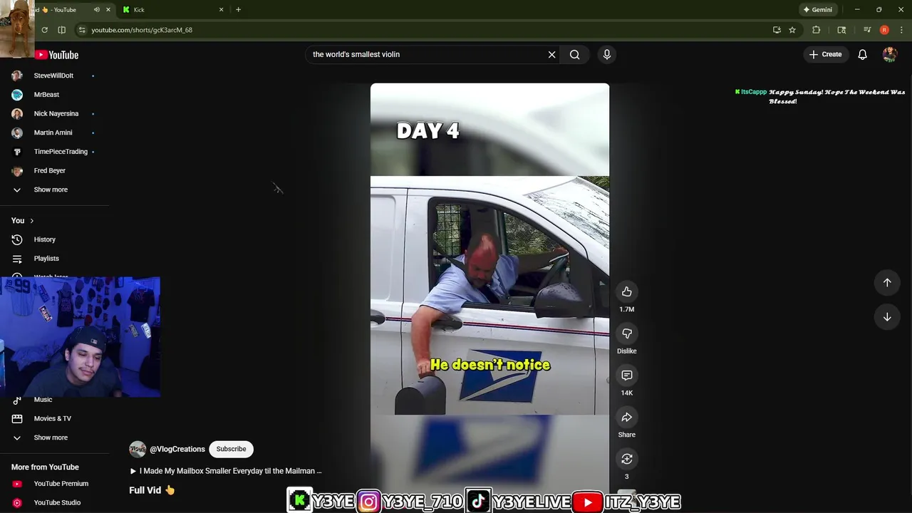Open linked full video about mailbox
The image size is (912, 513).
pos(226,471)
